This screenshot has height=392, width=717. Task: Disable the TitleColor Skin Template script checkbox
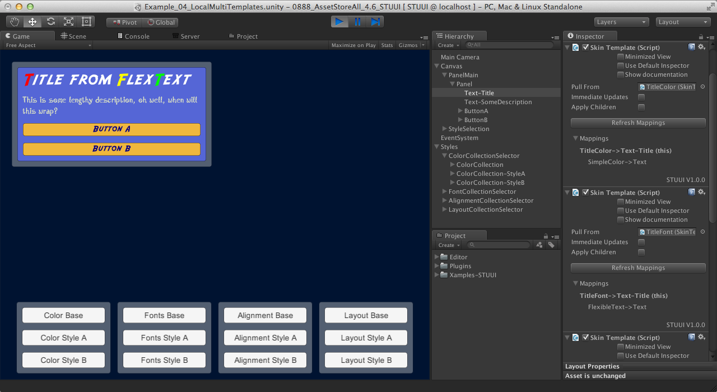(x=585, y=48)
